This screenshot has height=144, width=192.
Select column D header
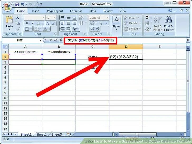[x=126, y=47]
